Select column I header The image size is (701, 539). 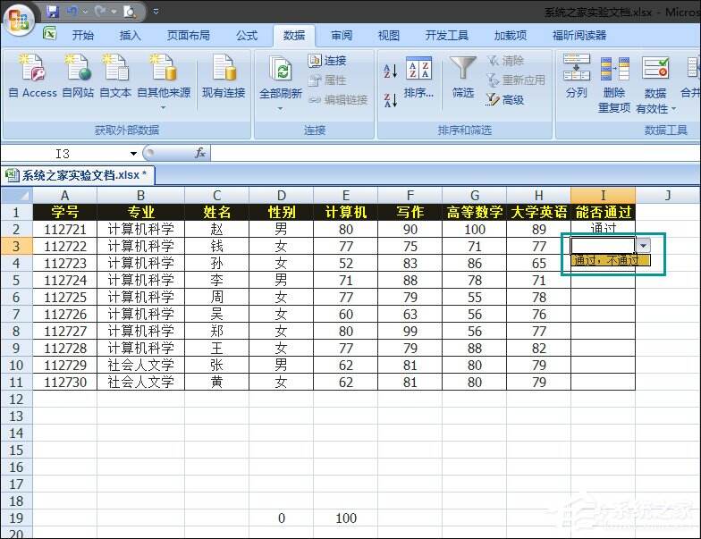603,195
